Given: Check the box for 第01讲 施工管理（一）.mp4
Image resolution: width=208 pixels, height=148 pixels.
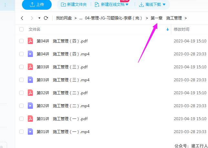Looking at the screenshot, I should tap(22, 131).
